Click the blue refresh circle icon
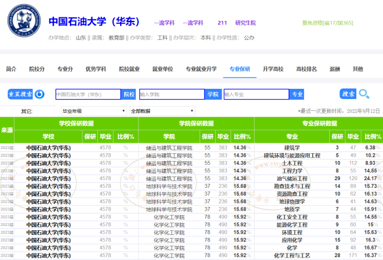The height and width of the screenshot is (260, 383). coord(39,94)
